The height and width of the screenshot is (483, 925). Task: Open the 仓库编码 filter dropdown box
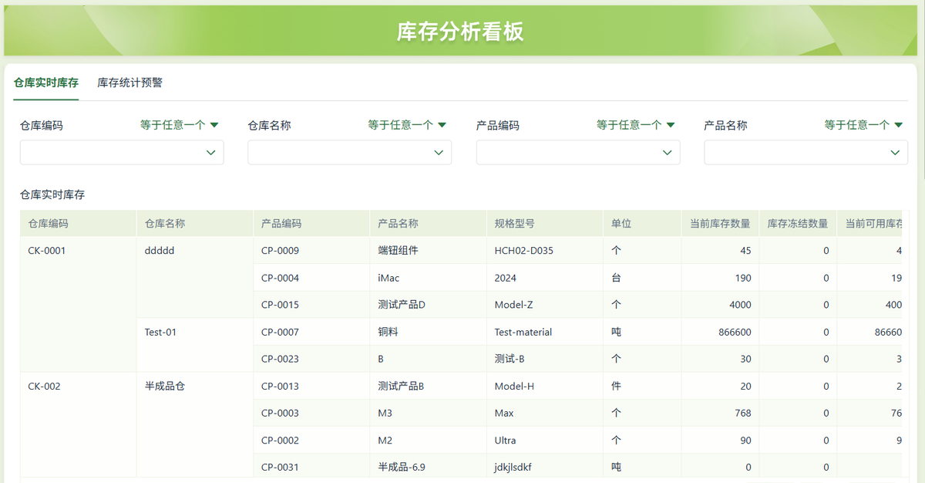click(122, 153)
